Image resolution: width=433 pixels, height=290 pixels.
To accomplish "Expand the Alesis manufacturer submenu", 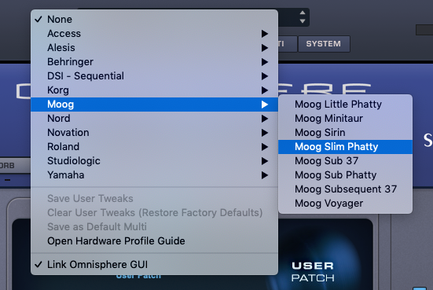I will (x=154, y=48).
